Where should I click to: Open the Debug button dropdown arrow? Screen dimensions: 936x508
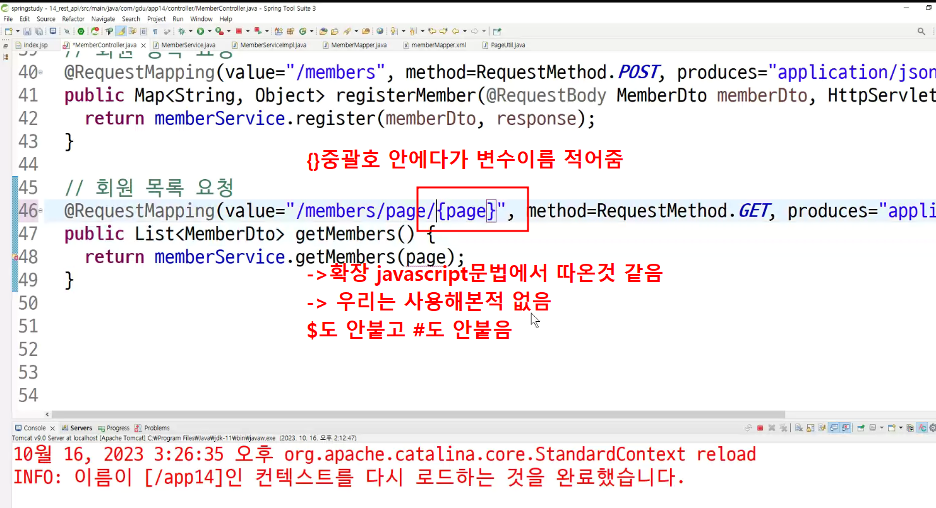tap(190, 31)
